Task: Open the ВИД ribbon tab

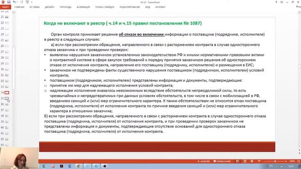Action: pos(148,7)
